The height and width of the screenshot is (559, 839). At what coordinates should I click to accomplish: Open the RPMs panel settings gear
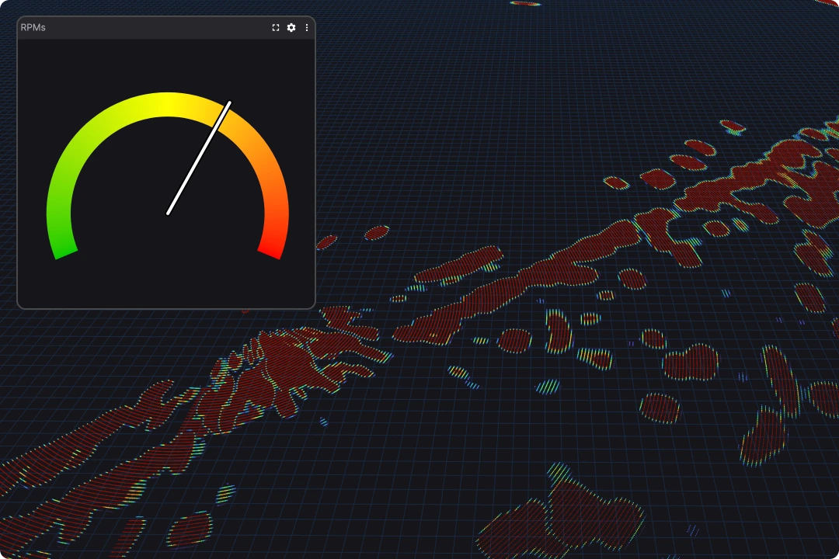pyautogui.click(x=291, y=28)
